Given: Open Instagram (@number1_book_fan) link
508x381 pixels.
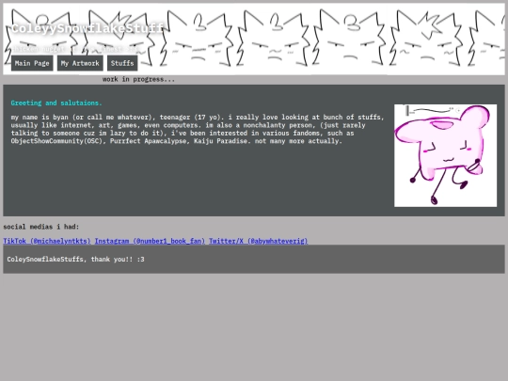Looking at the screenshot, I should [150, 241].
